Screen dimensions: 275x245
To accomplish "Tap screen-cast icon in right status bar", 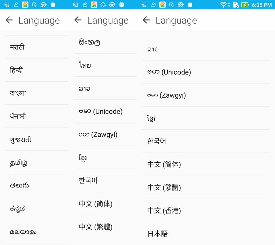I will point(144,5).
